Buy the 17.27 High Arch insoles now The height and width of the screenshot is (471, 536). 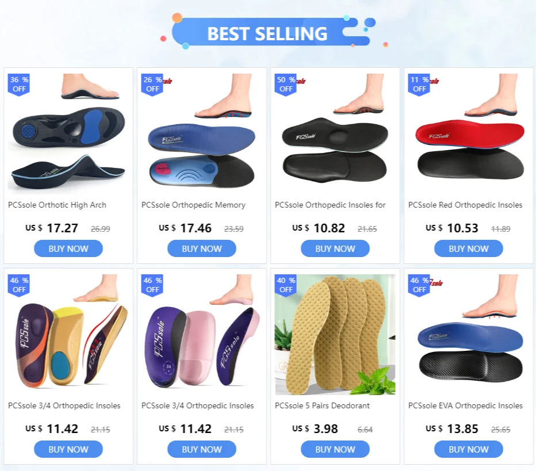68,248
